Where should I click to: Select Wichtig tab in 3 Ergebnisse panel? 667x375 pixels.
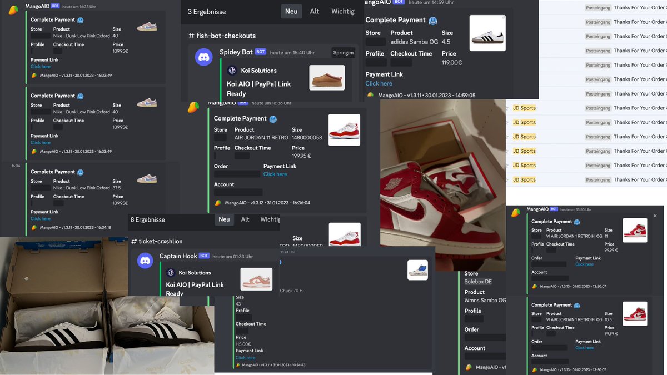click(342, 11)
